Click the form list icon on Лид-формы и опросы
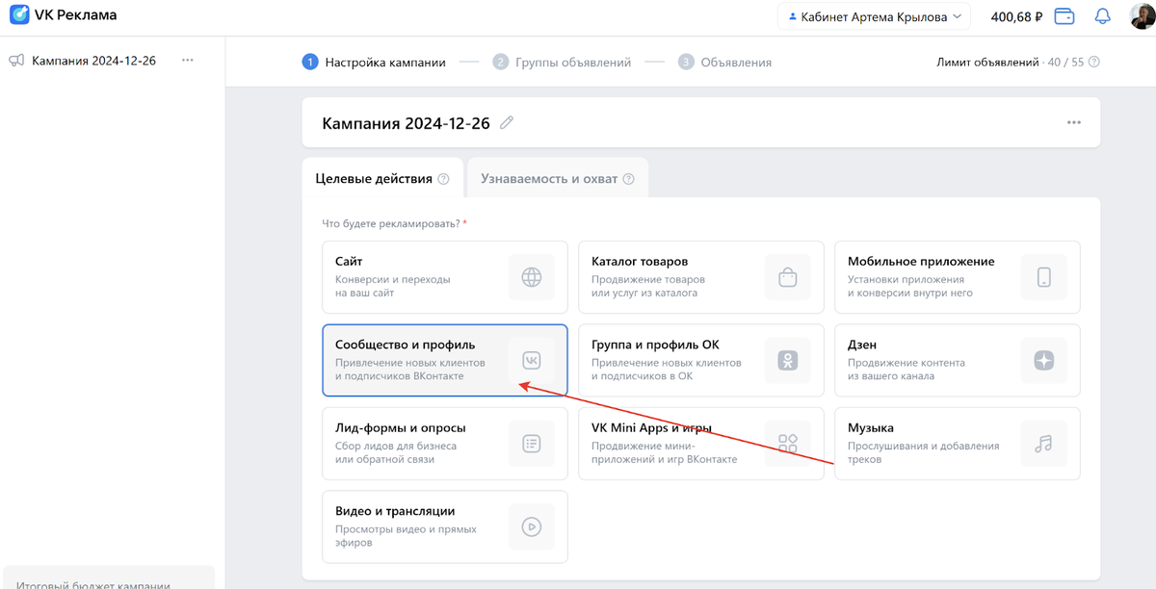1156x589 pixels. 532,444
